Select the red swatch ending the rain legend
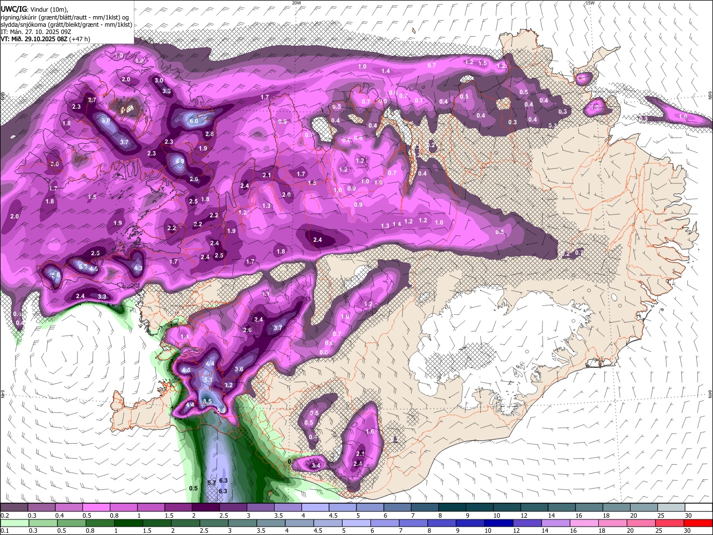The image size is (713, 535). coord(699,523)
